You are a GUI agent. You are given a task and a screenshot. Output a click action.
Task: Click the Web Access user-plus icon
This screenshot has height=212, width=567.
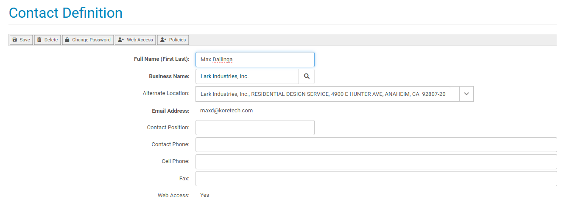pos(121,40)
